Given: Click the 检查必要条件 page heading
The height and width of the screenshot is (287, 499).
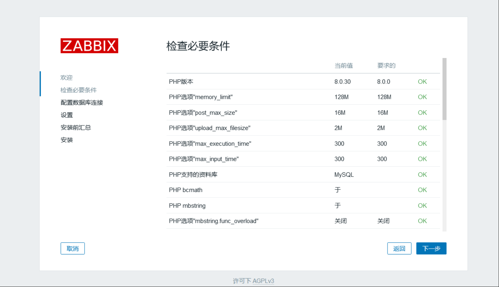Looking at the screenshot, I should [x=198, y=46].
